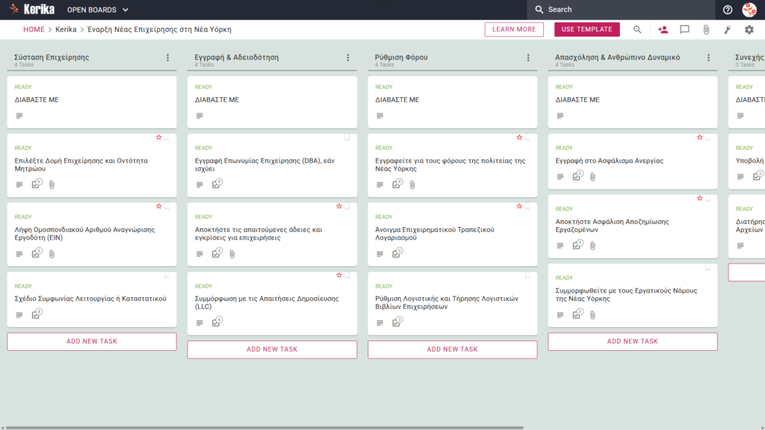Toggle star on Εγγραφή στο Ασφάλισμα Ανεργίας card

tap(699, 137)
